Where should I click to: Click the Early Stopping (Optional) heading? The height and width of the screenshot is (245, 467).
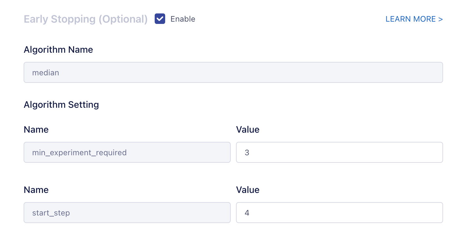(86, 19)
